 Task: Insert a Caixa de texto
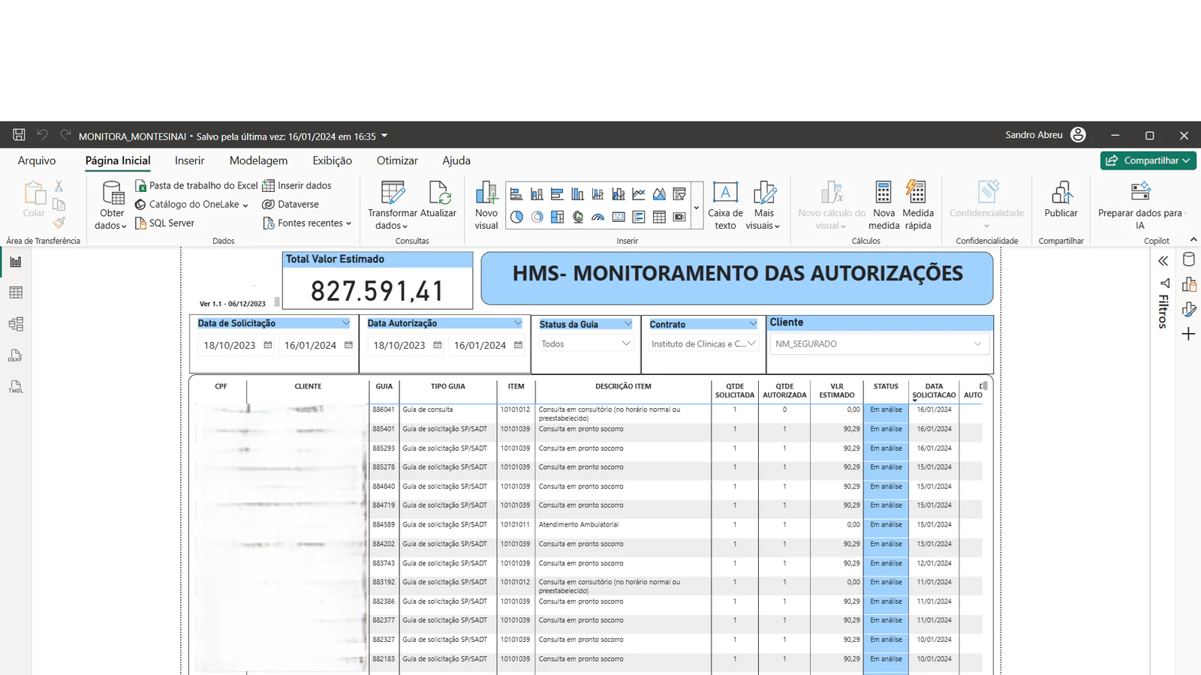click(725, 205)
